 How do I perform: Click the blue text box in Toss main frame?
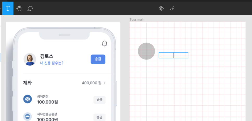173,55
